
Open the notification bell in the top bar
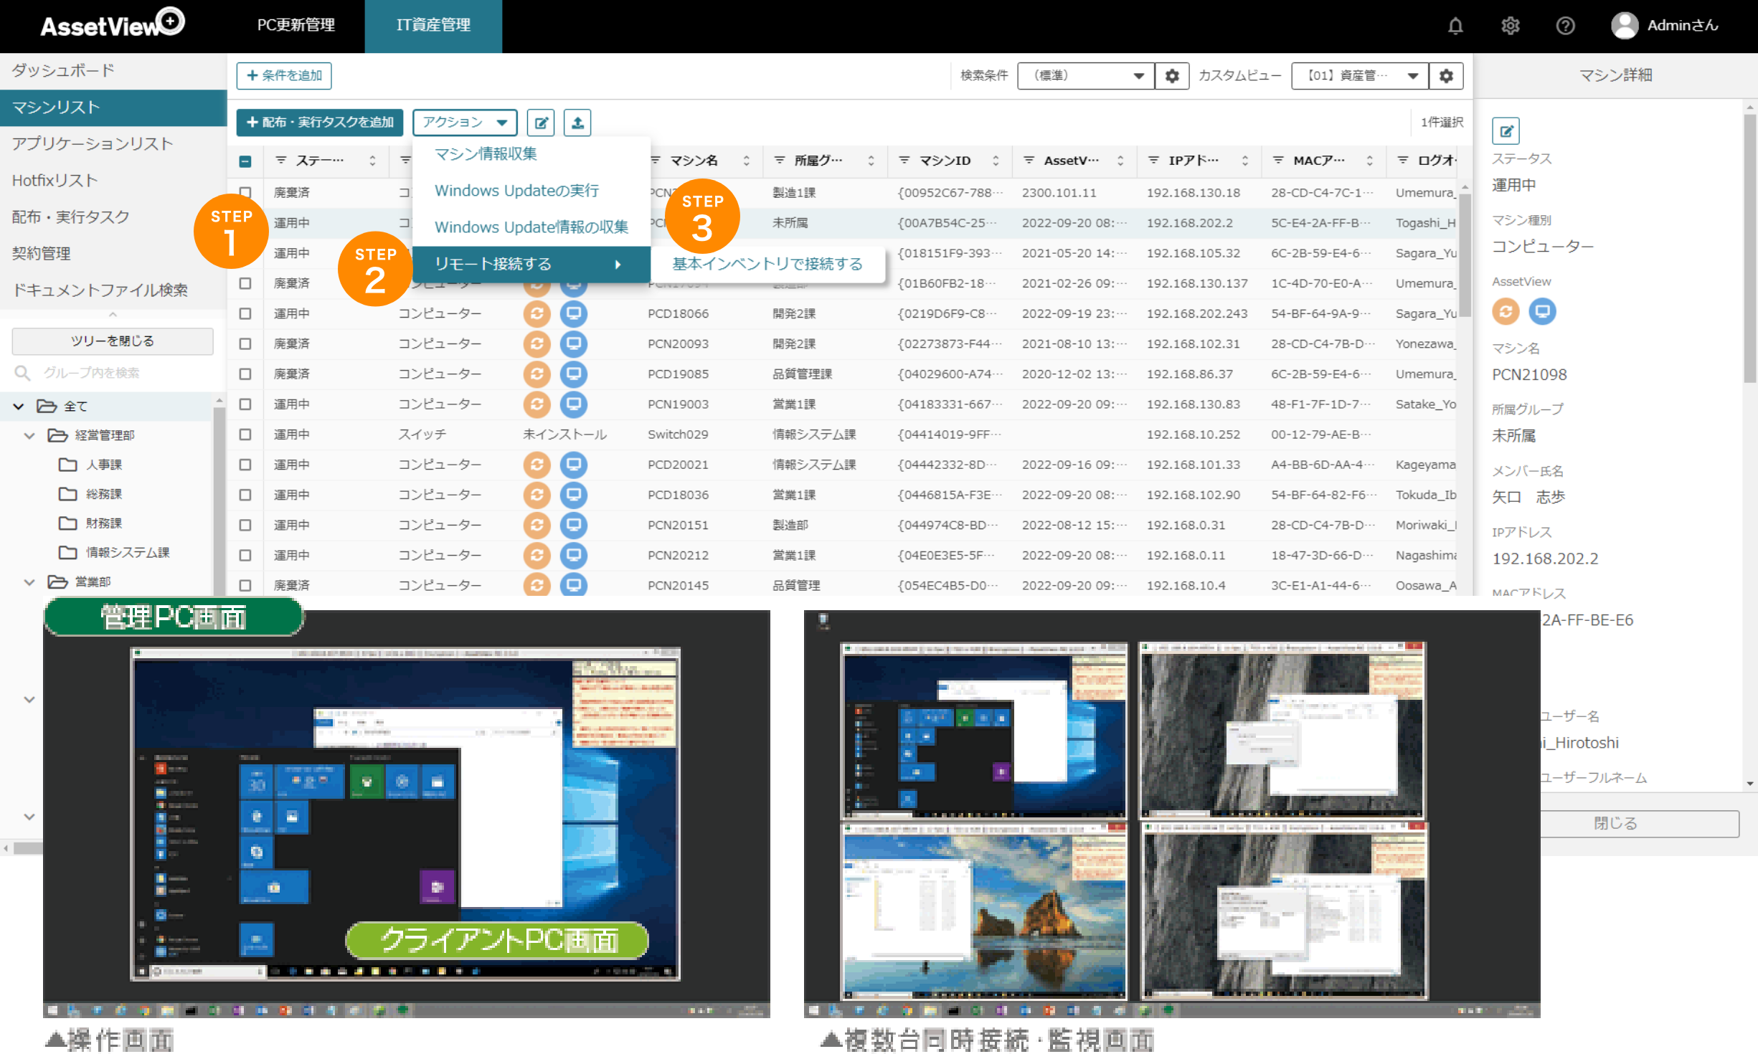click(x=1455, y=26)
